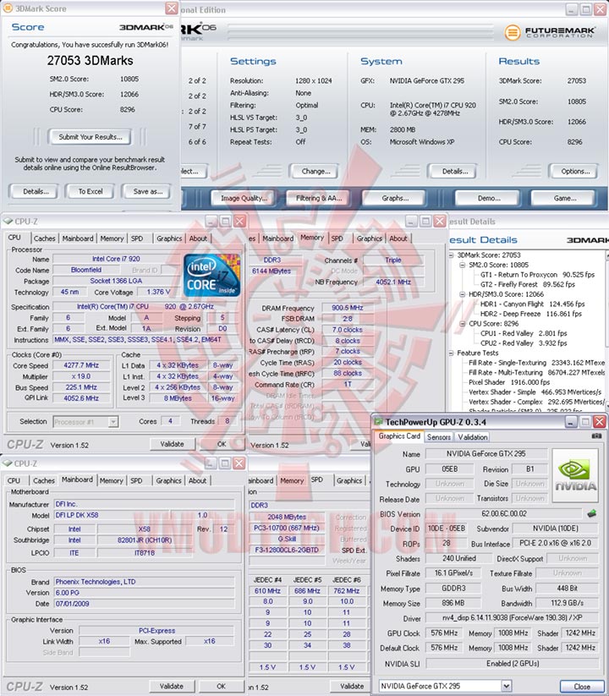The width and height of the screenshot is (609, 696).
Task: Select CPU1 - Red Valley result row
Action: [x=524, y=333]
